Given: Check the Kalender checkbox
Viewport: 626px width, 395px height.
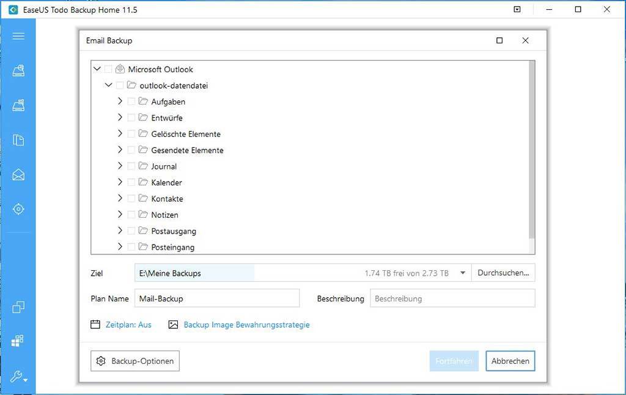Looking at the screenshot, I should click(x=131, y=183).
